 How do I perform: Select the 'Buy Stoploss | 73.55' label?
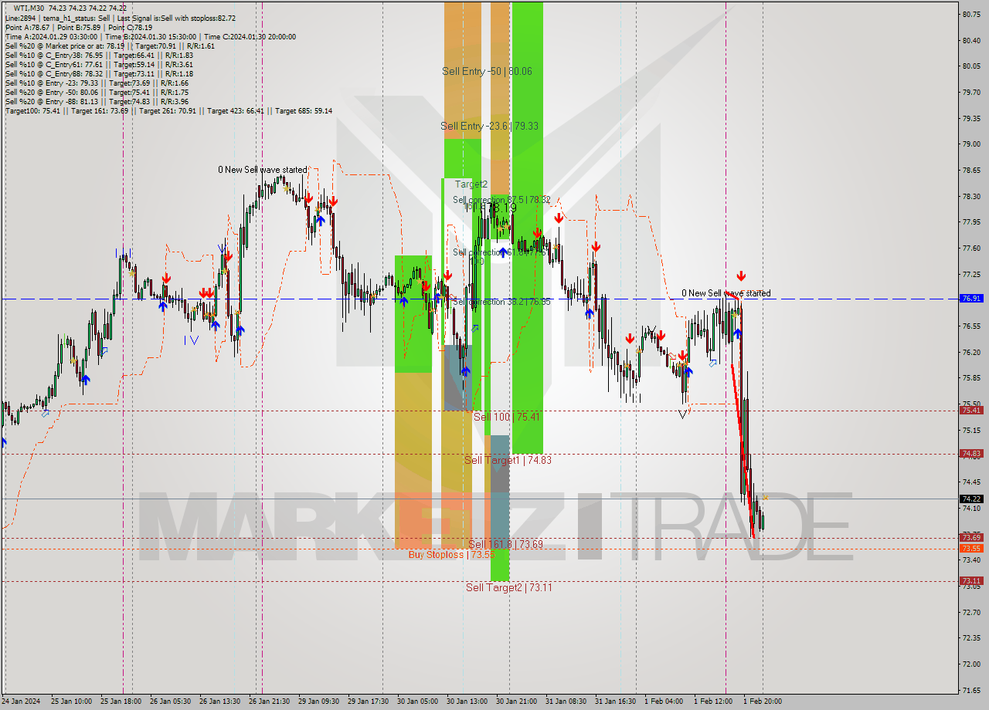click(x=451, y=554)
